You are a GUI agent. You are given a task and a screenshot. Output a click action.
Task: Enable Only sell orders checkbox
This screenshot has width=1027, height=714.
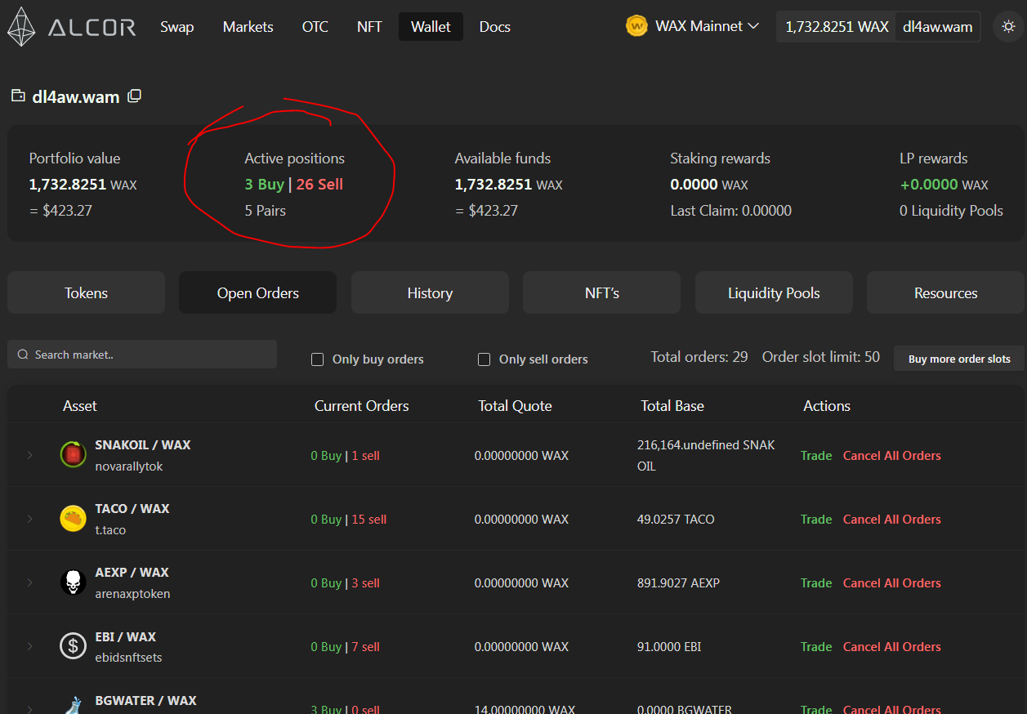[x=484, y=359]
